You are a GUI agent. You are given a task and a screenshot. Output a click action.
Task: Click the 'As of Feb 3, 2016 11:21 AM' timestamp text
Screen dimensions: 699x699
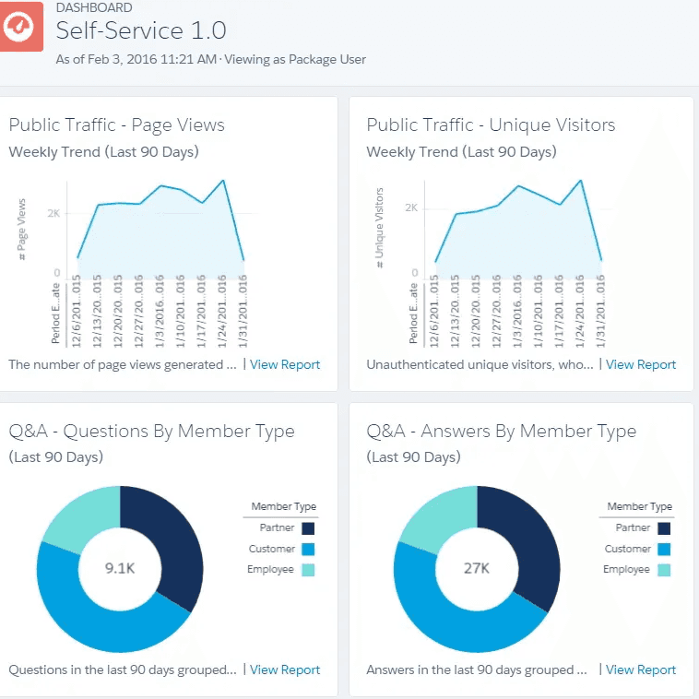point(136,59)
